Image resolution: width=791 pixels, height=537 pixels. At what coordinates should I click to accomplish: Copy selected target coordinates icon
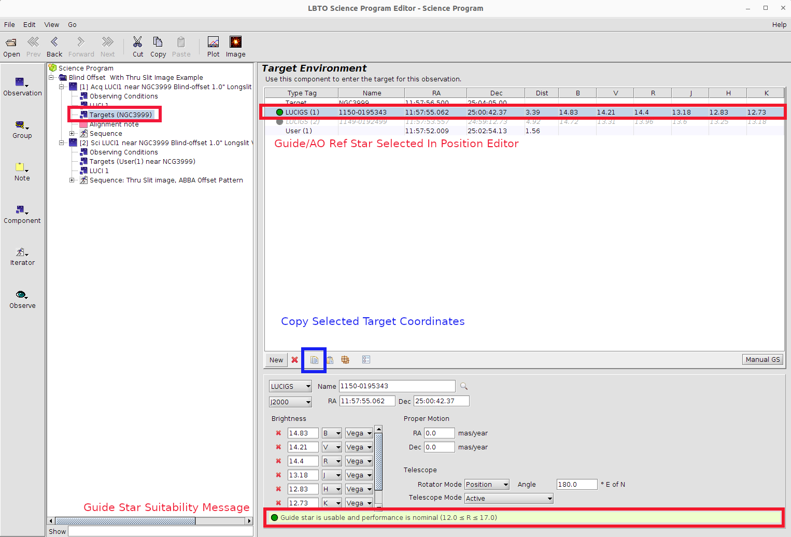click(x=314, y=360)
